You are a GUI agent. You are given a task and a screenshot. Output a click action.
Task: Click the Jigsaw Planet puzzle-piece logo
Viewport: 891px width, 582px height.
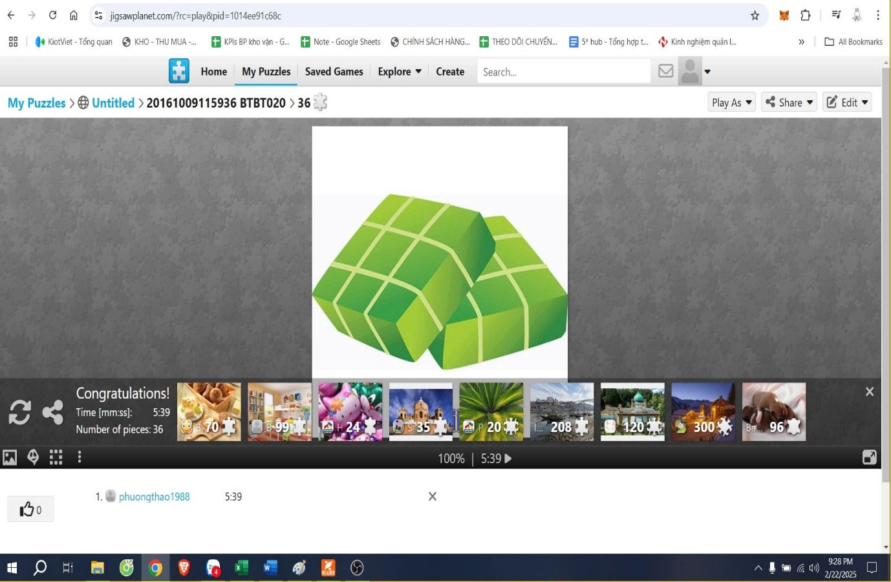pyautogui.click(x=179, y=71)
